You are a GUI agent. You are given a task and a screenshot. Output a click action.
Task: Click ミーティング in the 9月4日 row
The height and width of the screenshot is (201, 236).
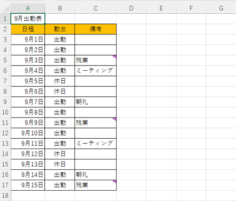pos(96,71)
